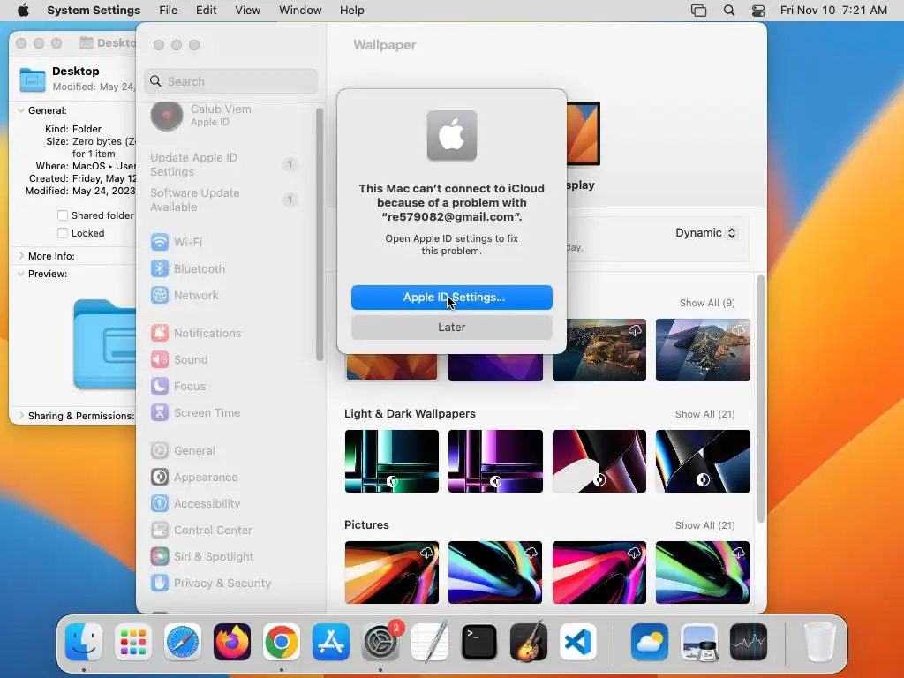
Task: Show All (21) Pictures link
Action: [x=704, y=526]
